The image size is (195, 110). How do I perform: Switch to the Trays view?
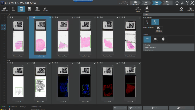pyautogui.click(x=13, y=9)
